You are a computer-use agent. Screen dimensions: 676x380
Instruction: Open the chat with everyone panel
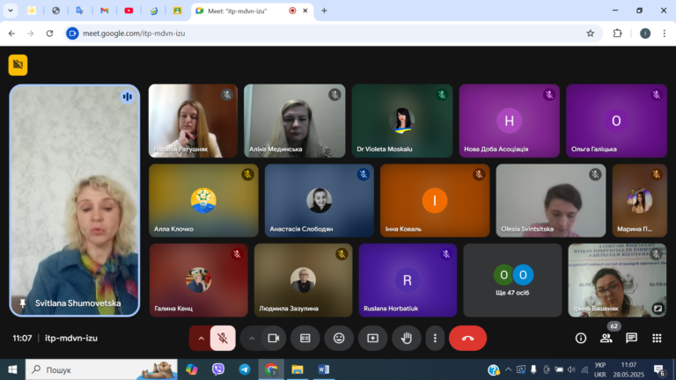pyautogui.click(x=631, y=338)
